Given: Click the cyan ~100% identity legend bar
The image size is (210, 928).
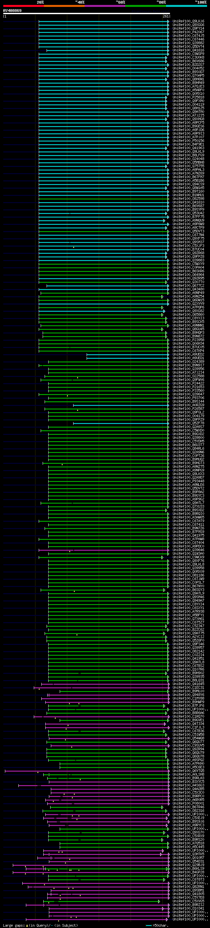Looking at the screenshot, I should coord(186,6).
